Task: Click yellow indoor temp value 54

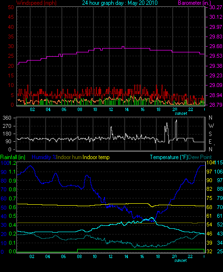Action: point(209,224)
